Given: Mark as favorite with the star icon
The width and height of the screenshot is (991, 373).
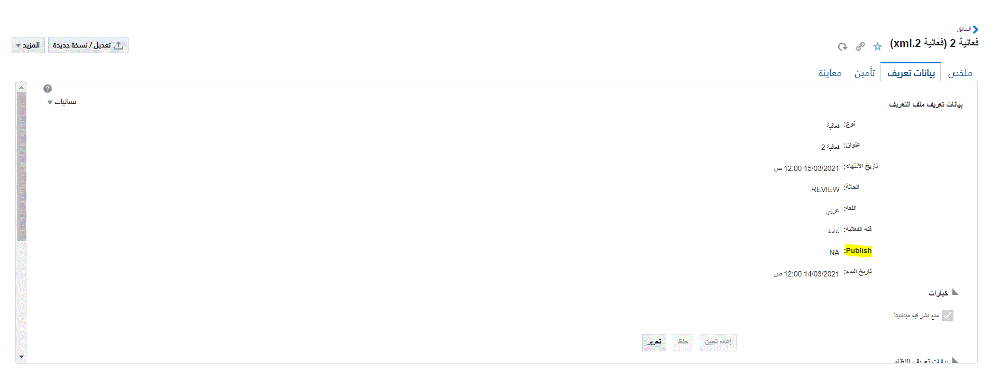Looking at the screenshot, I should 878,46.
